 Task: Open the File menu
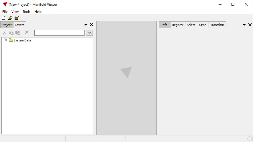click(5, 12)
